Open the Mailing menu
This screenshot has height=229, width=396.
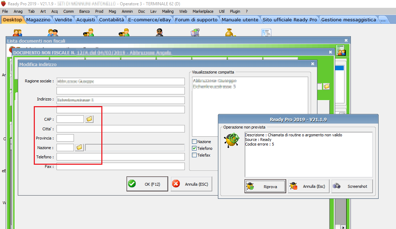(168, 11)
